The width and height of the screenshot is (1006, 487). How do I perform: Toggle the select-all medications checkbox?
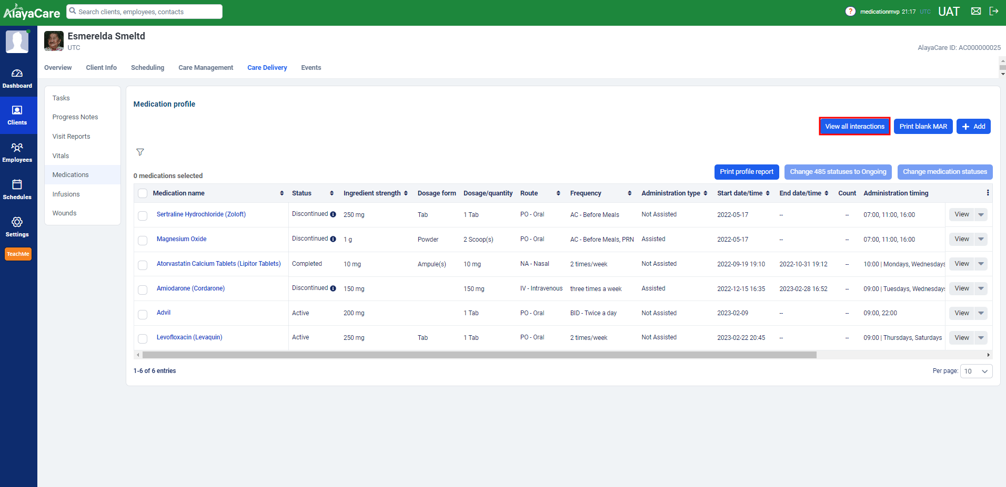(x=143, y=193)
